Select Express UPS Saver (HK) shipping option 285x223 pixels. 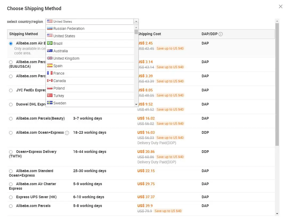(x=11, y=197)
